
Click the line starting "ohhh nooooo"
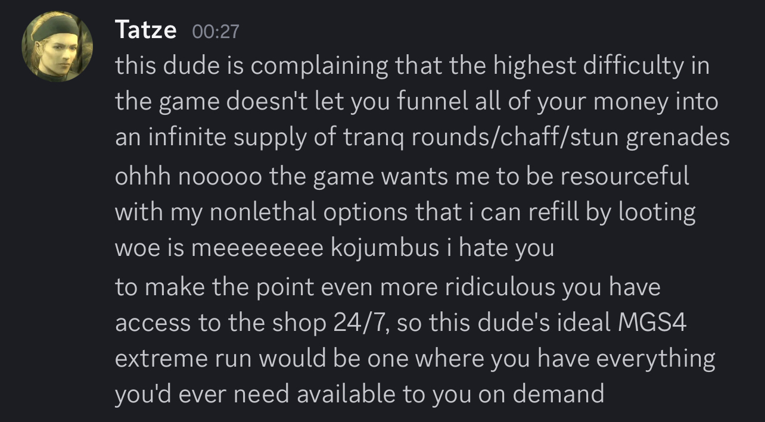(402, 176)
